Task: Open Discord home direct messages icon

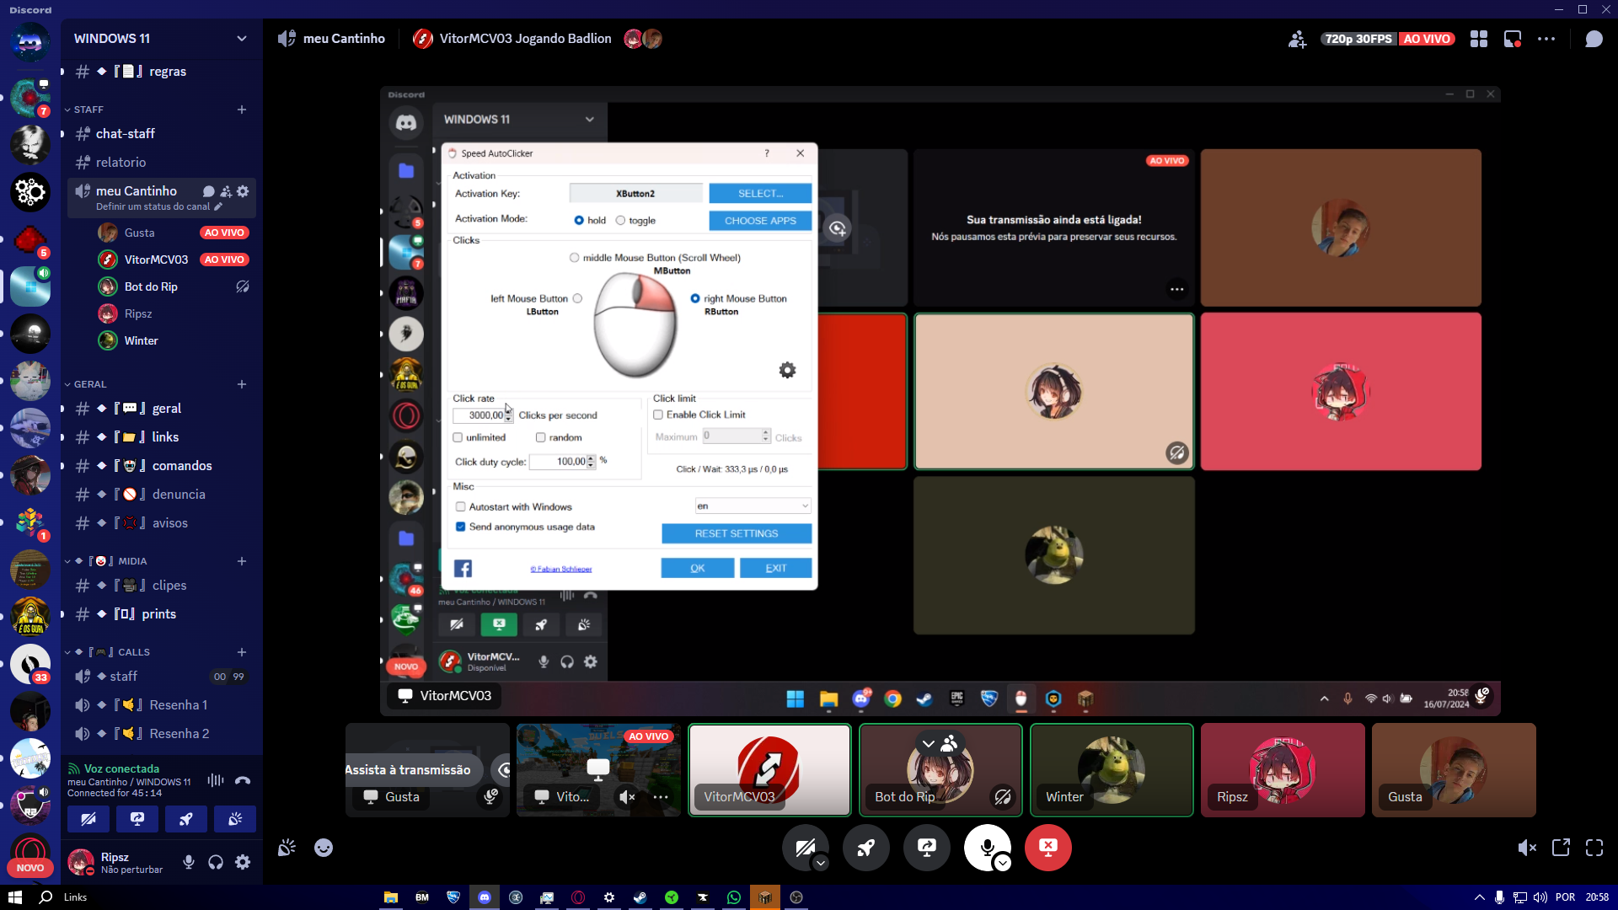Action: pyautogui.click(x=29, y=40)
